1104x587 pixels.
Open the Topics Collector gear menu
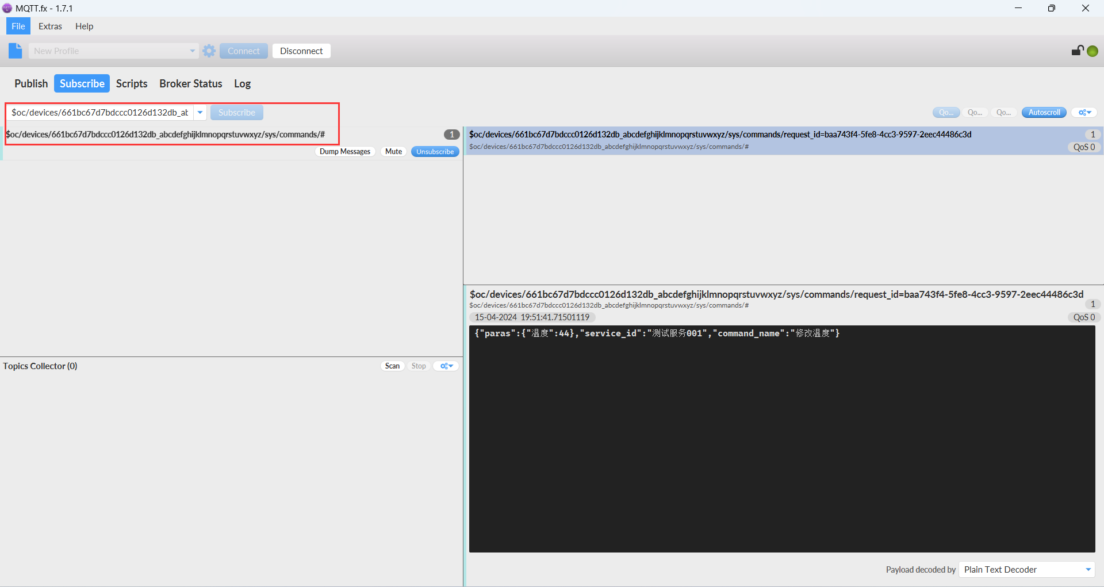click(447, 366)
